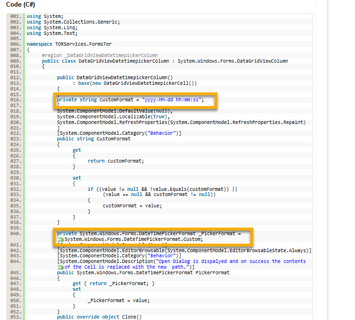Screen dimensions: 355x320
Task: Click ": base(new DataGridViewDatetimepickerCell())" line
Action: 135,83
